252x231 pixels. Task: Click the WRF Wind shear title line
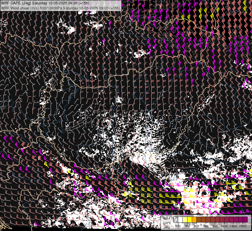pyautogui.click(x=60, y=8)
